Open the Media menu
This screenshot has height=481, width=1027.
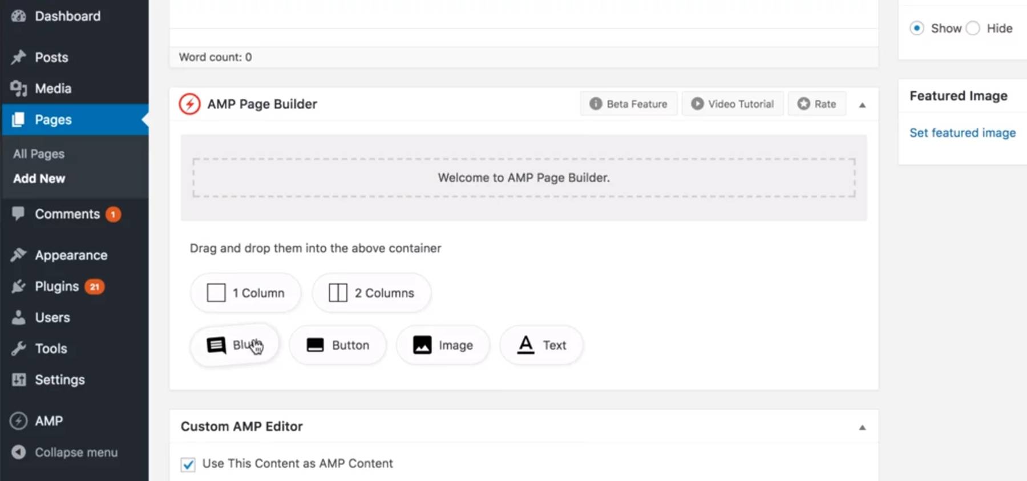pos(53,88)
